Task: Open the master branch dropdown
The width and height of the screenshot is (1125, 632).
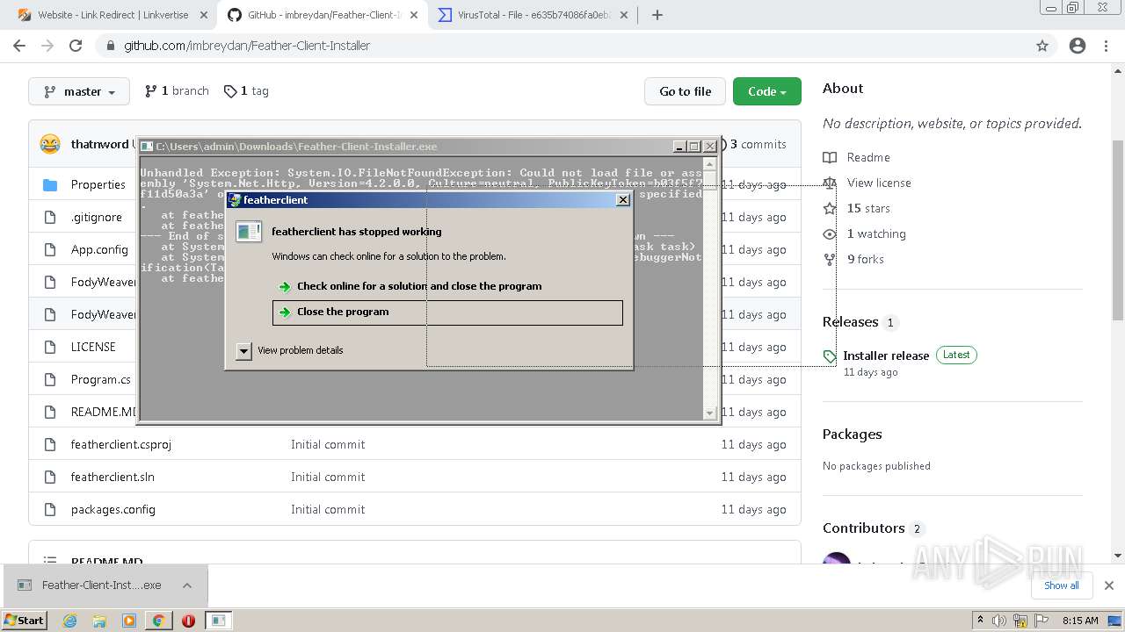Action: pyautogui.click(x=79, y=91)
